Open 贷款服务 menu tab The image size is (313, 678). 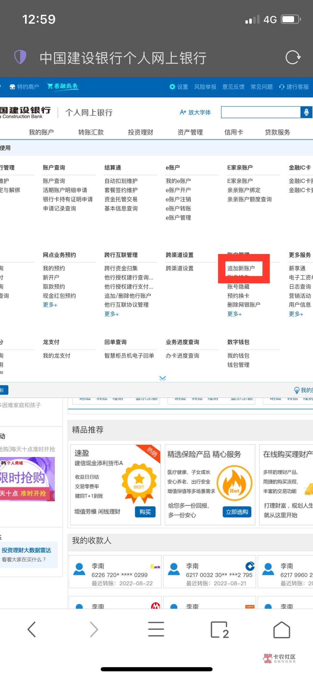(277, 132)
